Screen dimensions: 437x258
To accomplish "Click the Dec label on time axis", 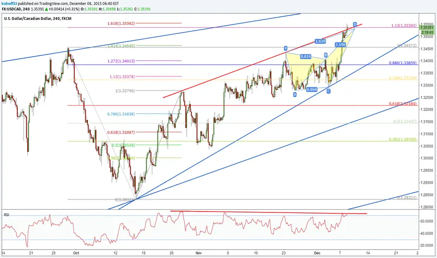I will click(317, 253).
